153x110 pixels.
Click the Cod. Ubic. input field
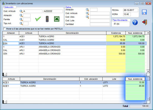point(100,17)
